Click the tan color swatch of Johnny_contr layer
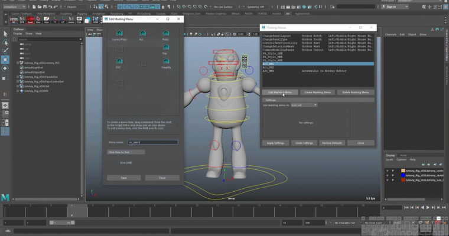Image resolution: width=449 pixels, height=236 pixels. click(403, 171)
